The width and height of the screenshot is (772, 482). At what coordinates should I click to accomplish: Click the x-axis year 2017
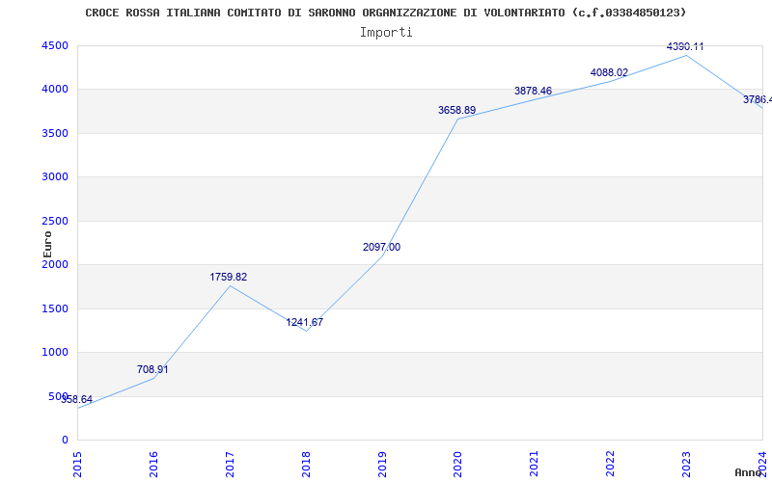230,465
